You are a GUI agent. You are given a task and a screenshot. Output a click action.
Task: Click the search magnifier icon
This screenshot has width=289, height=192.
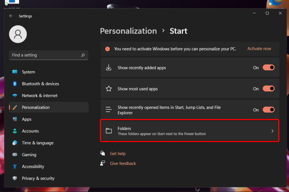click(x=83, y=55)
